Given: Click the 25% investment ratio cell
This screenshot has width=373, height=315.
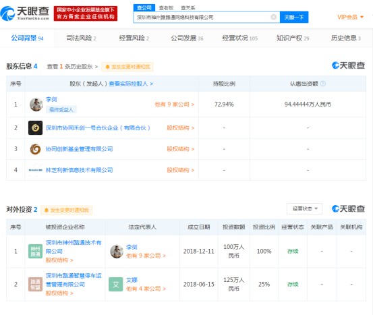Looking at the screenshot, I should click(x=264, y=284).
